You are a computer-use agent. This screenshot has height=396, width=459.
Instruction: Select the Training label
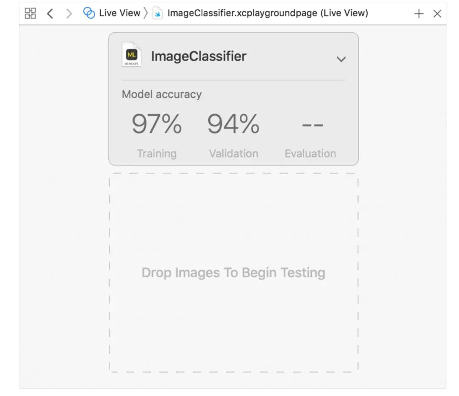tap(156, 154)
